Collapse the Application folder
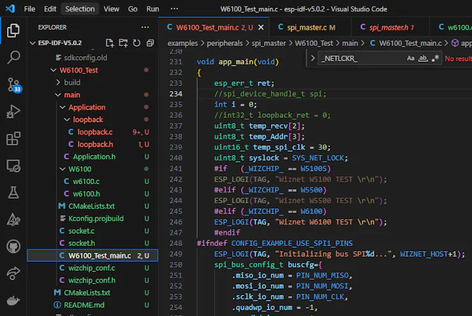The height and width of the screenshot is (316, 472). click(x=63, y=107)
